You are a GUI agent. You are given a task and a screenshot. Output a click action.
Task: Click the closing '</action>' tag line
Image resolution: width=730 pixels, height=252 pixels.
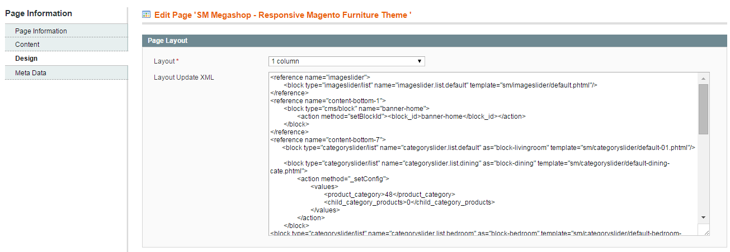(x=312, y=218)
